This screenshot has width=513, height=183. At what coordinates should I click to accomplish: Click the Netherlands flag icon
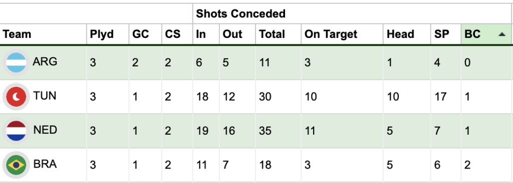(x=17, y=131)
